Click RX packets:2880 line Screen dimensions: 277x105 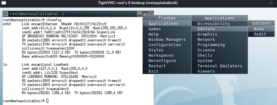click(x=71, y=40)
